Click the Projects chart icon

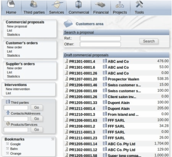click(120, 5)
